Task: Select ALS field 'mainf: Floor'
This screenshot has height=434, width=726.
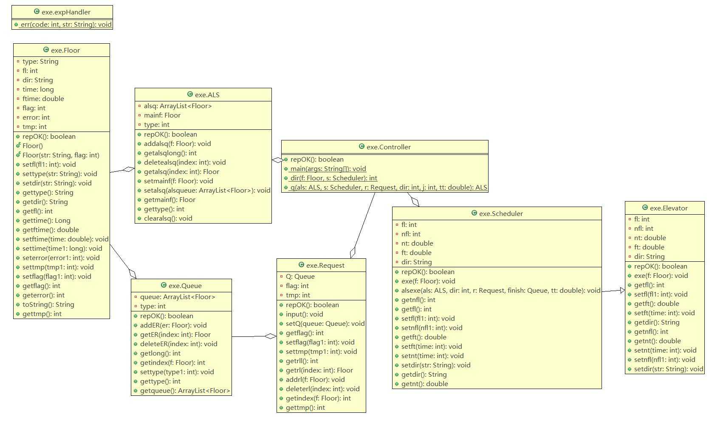Action: pos(162,115)
